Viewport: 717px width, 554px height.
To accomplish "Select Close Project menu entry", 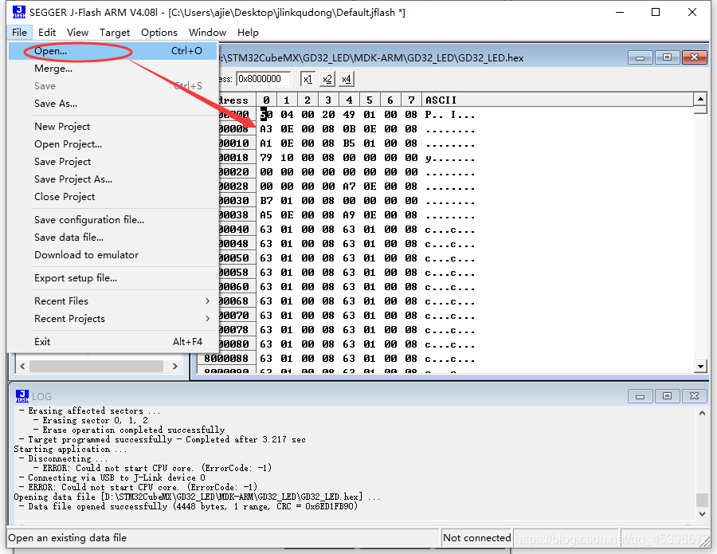I will click(x=112, y=197).
